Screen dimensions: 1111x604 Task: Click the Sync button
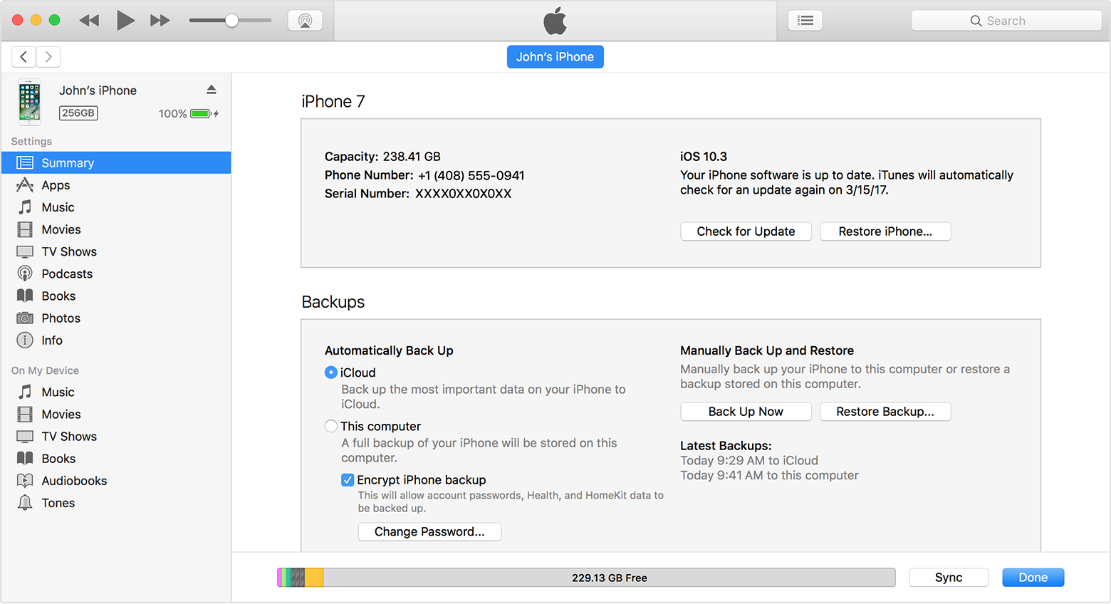(x=949, y=578)
